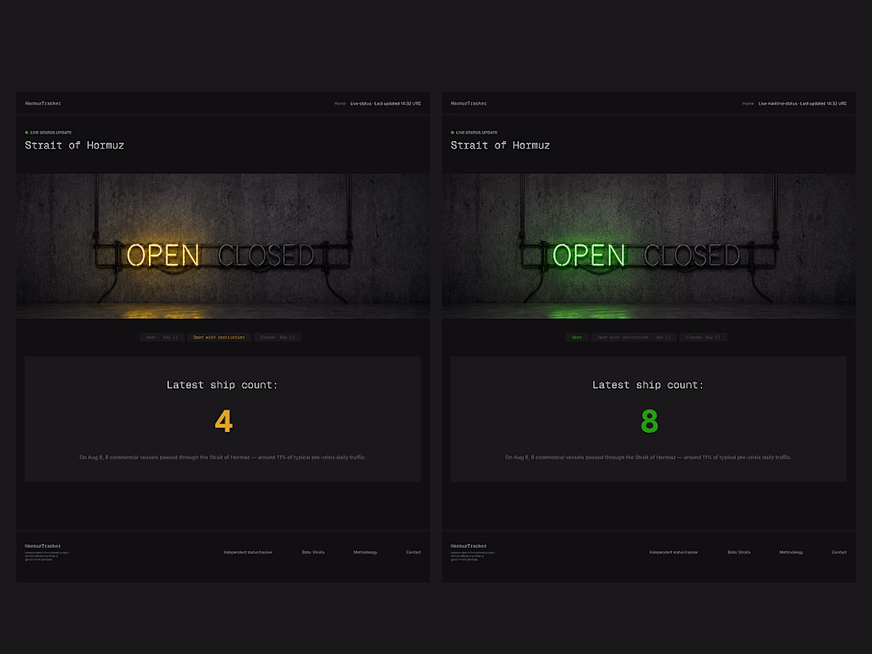Select Open status tab in left mockup
The image size is (872, 654).
[162, 337]
